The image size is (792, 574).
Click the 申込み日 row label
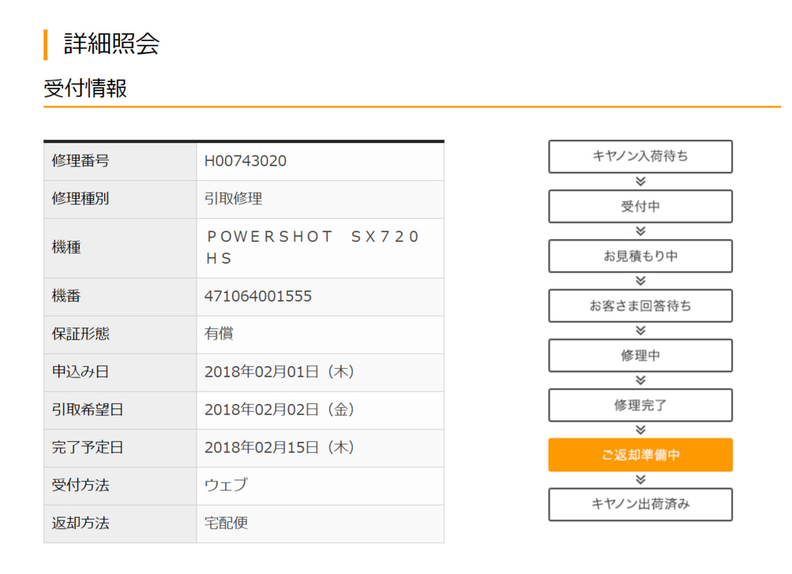pos(80,372)
